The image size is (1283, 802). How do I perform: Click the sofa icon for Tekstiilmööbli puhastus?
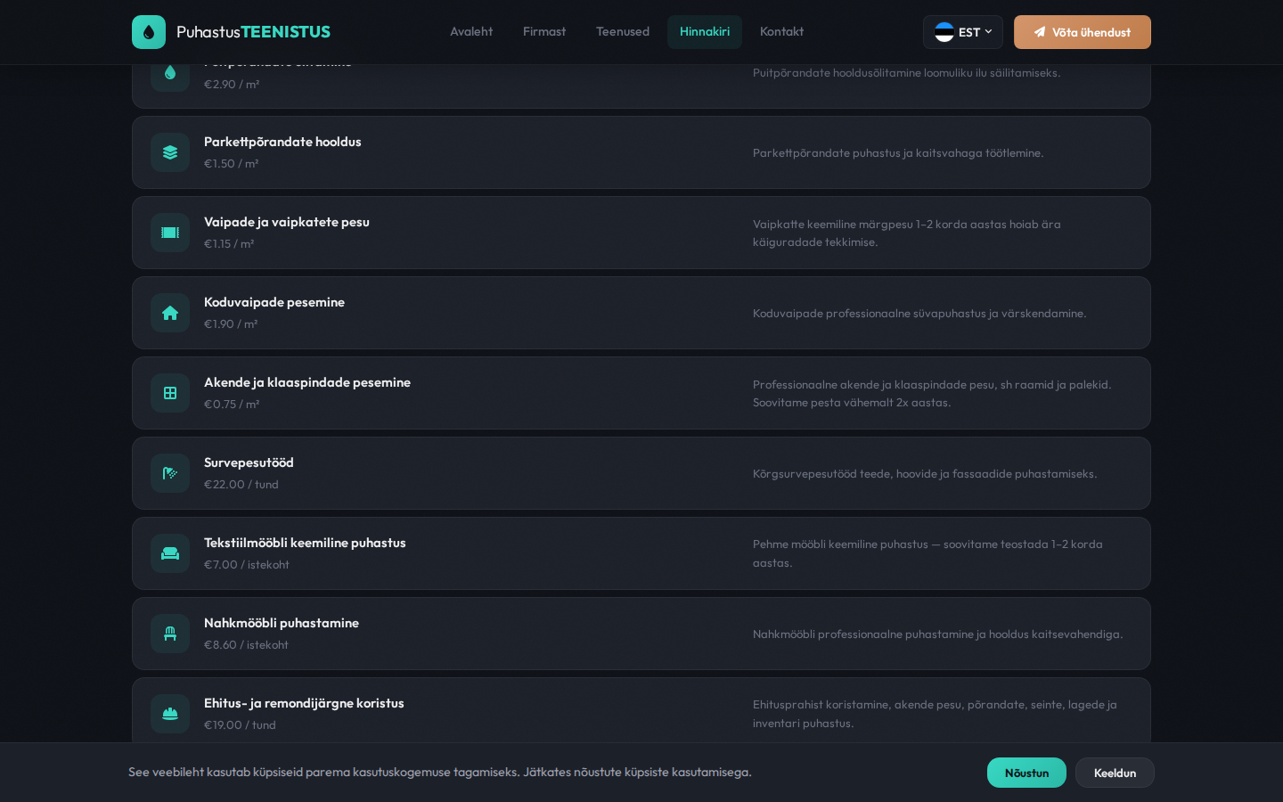pyautogui.click(x=170, y=553)
